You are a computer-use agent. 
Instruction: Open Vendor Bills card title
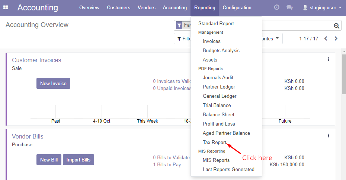pos(28,136)
